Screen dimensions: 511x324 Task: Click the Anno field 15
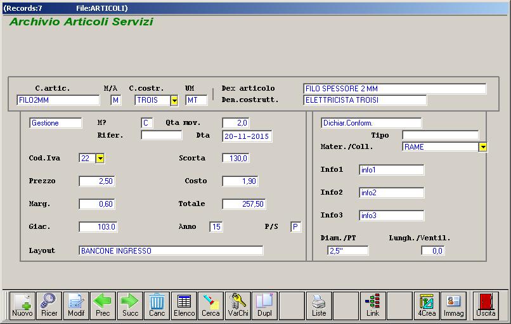click(x=216, y=227)
